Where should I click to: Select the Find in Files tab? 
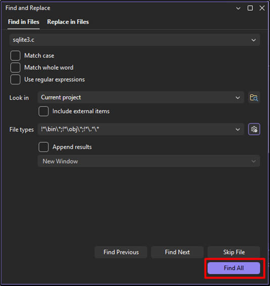pos(23,22)
